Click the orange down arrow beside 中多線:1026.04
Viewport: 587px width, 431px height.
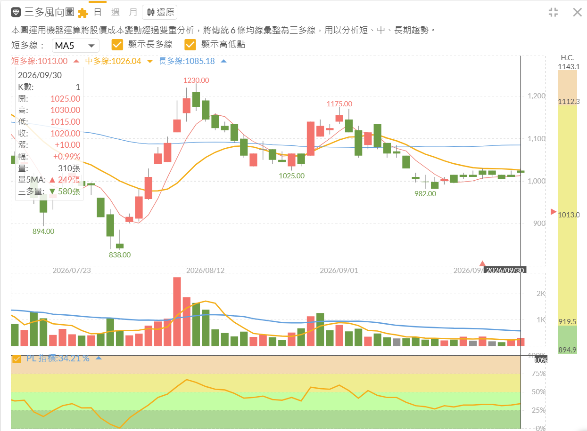click(x=149, y=61)
